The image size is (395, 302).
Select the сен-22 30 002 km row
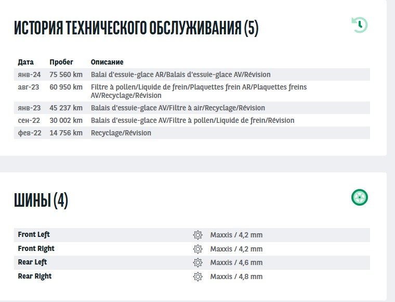192,120
